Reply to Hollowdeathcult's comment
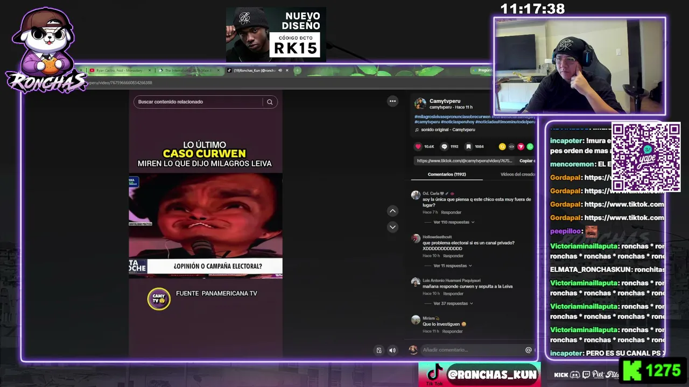Viewport: 689px width, 387px height. tap(453, 256)
